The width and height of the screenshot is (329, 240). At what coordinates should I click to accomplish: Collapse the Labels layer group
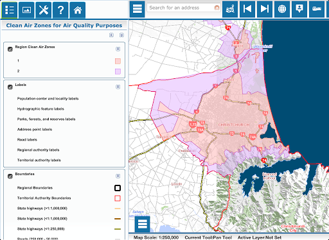118,87
